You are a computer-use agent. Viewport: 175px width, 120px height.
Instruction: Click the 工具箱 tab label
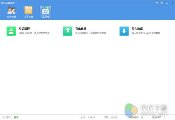point(46,17)
